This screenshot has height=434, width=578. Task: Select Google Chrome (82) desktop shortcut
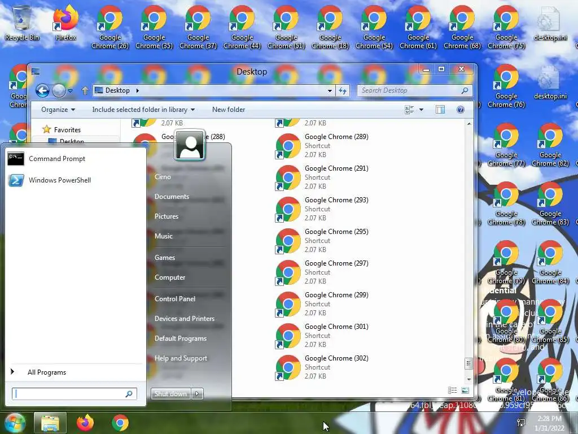550,145
